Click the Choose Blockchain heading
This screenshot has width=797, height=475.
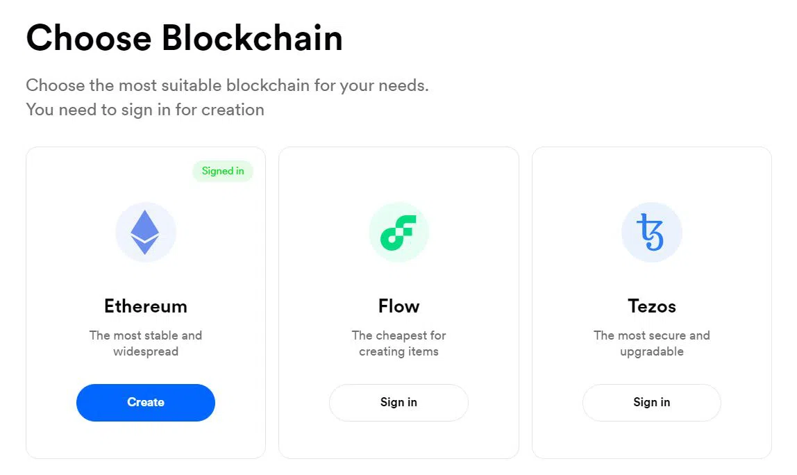(185, 37)
